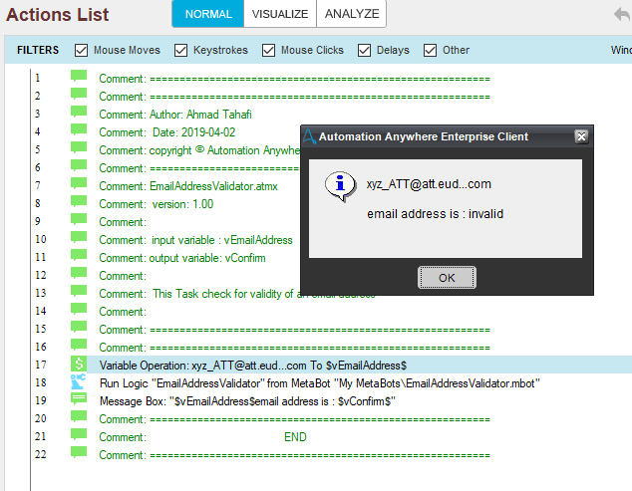
Task: Select the 'Author: Ahmad Tahafi' comment line
Action: coord(175,115)
